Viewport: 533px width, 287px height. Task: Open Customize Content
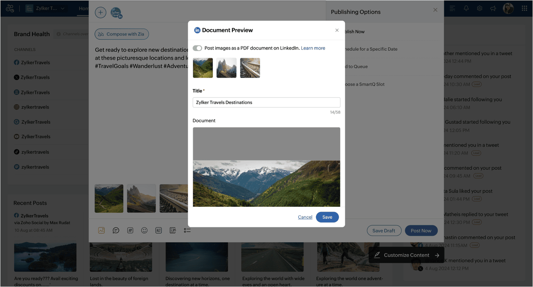(406, 255)
